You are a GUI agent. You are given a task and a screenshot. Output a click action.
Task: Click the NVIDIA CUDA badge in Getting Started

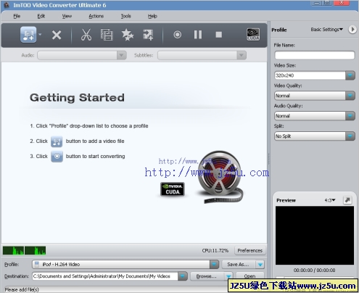coord(173,189)
